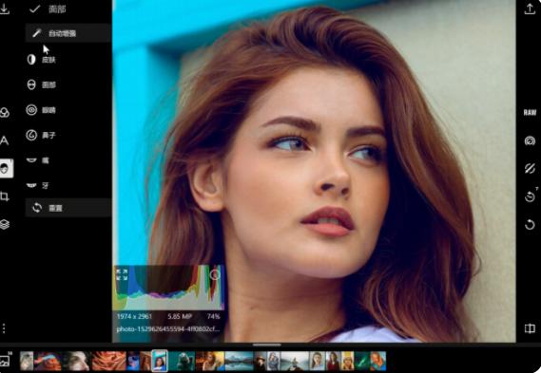Select the orange fabric thumbnail in filmstrip
This screenshot has width=541, height=373.
pos(109,361)
